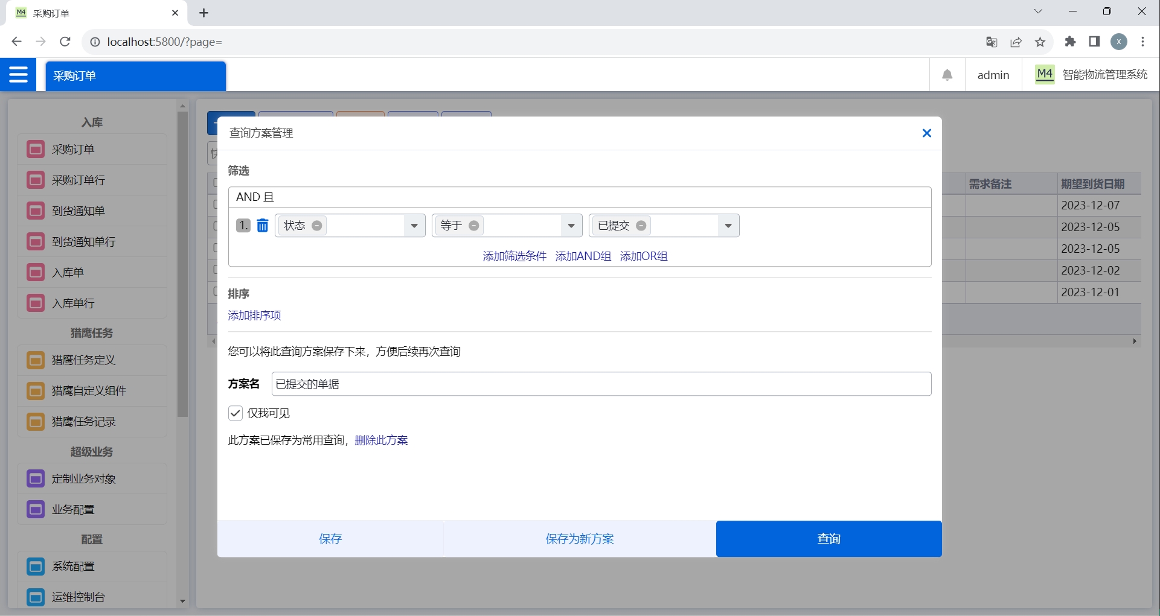Click the translate page icon

coord(992,42)
